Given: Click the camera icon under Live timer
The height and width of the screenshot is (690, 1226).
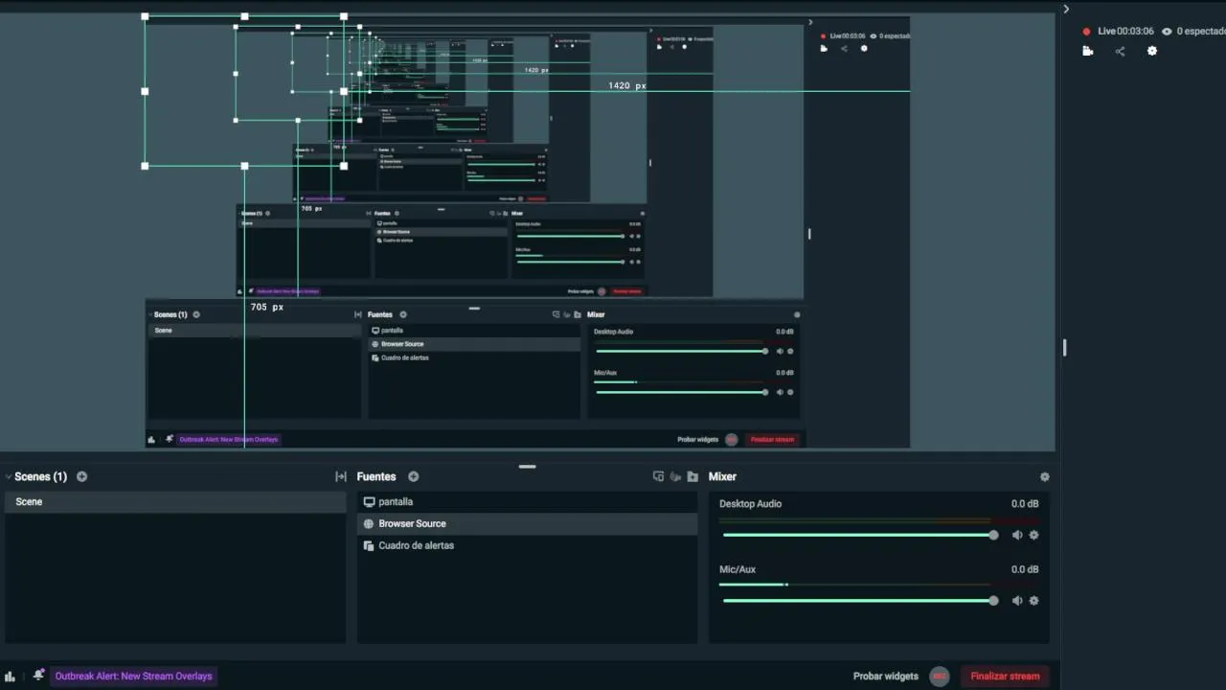Looking at the screenshot, I should 1088,51.
